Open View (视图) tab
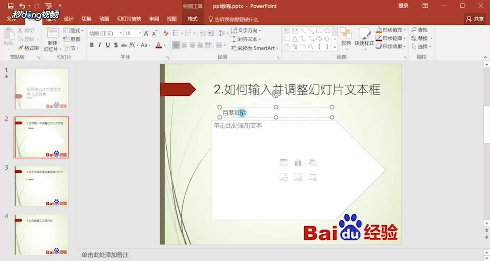Viewport: 490px width, 261px height. click(x=171, y=19)
